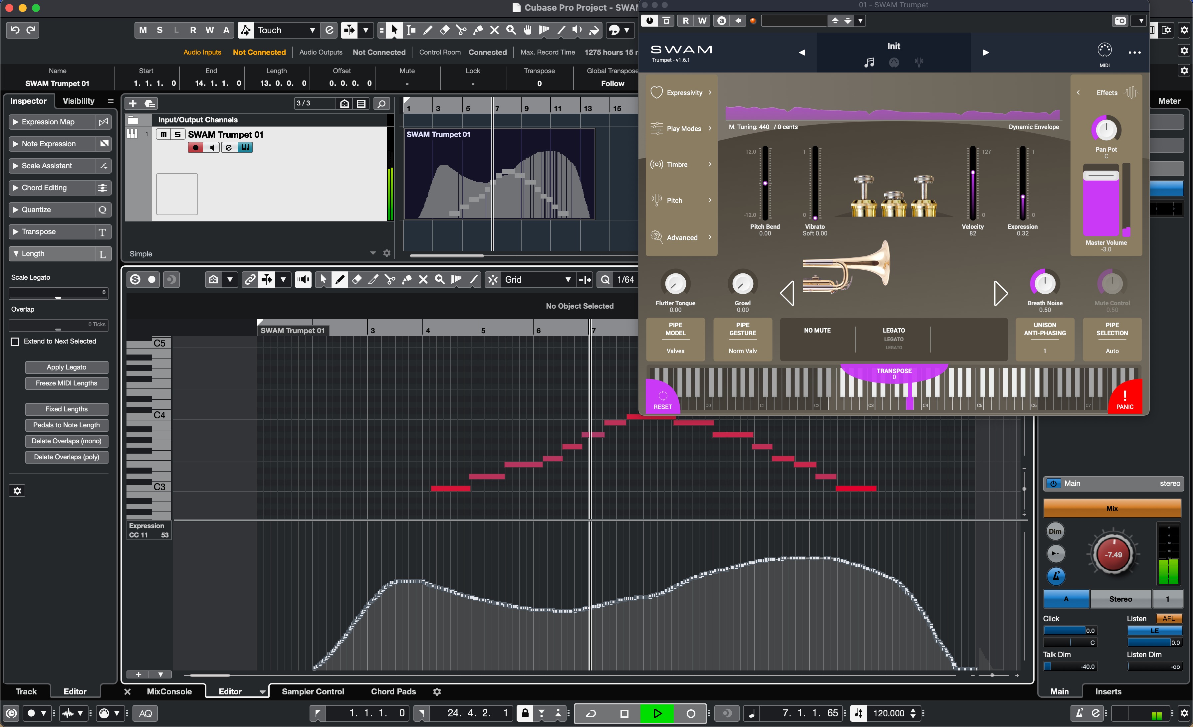Toggle the metronome click in Control Room

tap(1056, 576)
